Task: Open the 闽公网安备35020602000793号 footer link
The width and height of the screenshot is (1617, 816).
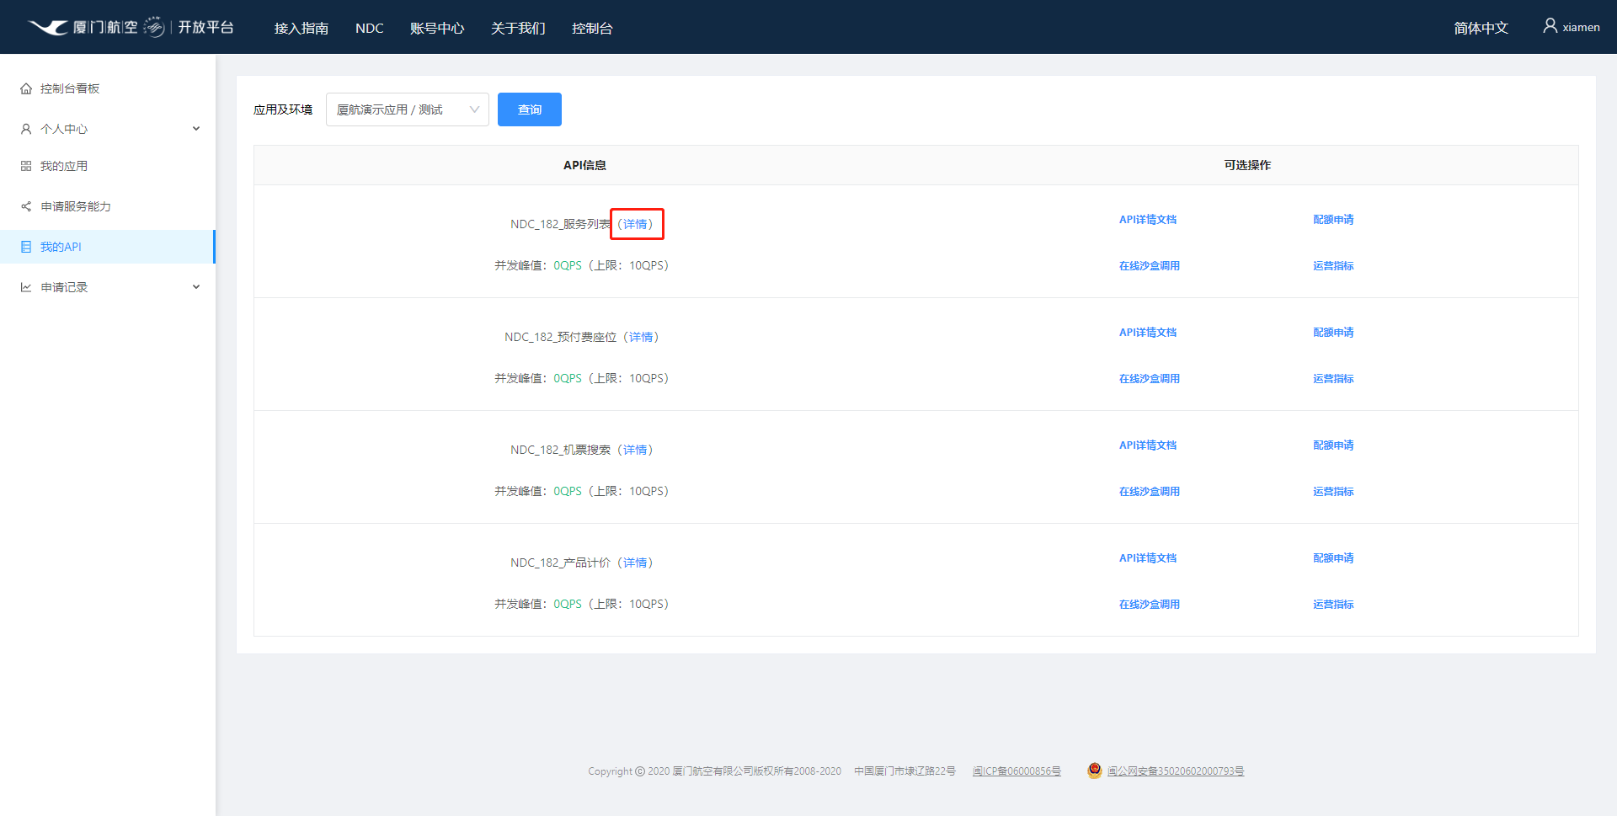Action: point(1176,771)
